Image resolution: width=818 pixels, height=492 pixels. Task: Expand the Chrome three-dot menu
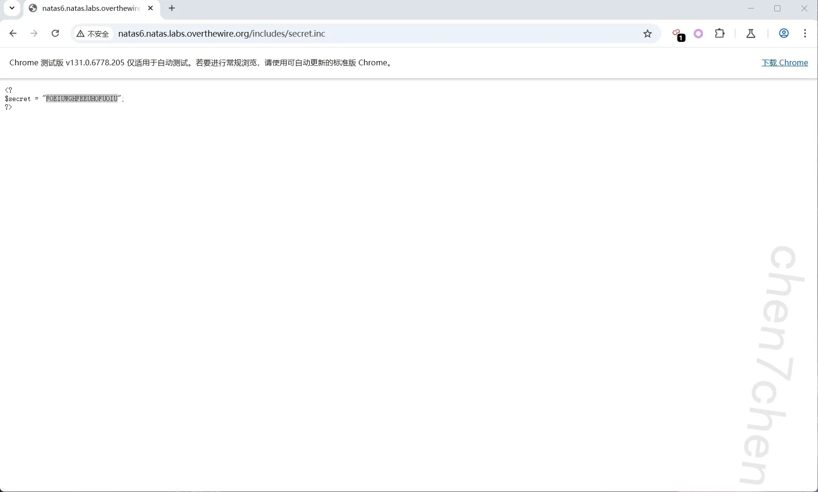click(805, 33)
